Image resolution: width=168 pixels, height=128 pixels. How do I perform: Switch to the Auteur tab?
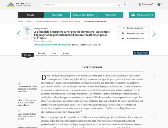66,53
